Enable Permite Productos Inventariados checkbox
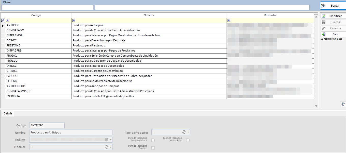The height and width of the screenshot is (153, 346). (x=153, y=140)
